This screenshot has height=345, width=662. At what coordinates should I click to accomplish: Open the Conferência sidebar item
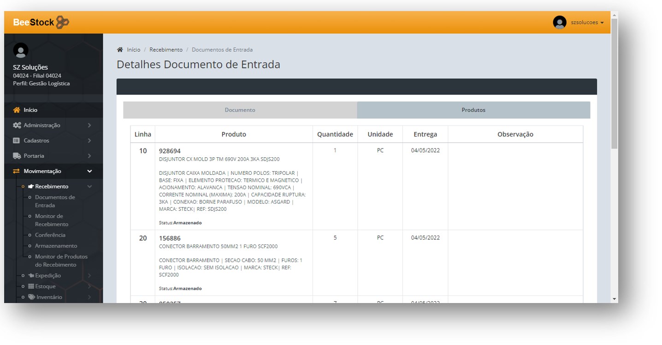pyautogui.click(x=50, y=235)
